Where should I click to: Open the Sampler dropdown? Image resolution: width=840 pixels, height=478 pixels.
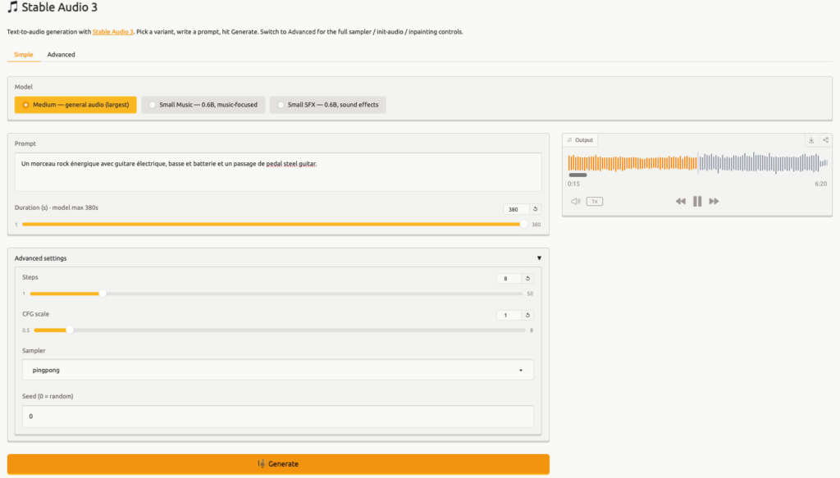(277, 370)
